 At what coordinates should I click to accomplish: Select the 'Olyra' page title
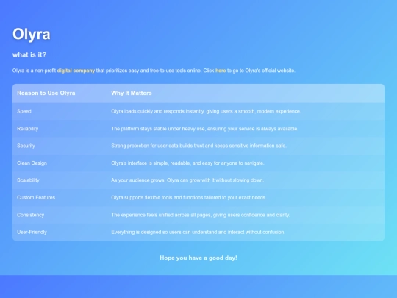[x=32, y=34]
